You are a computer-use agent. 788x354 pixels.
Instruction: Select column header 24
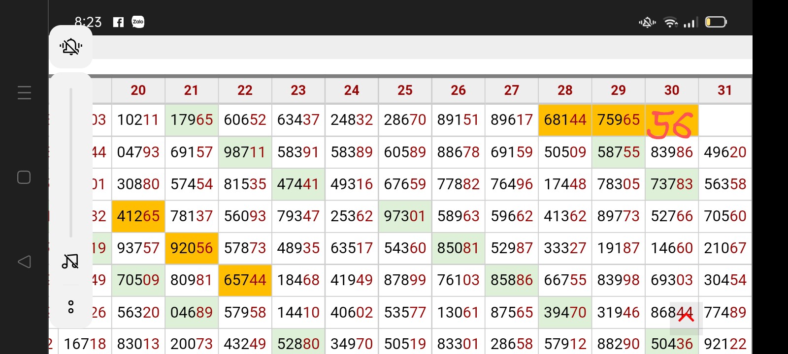pos(352,90)
